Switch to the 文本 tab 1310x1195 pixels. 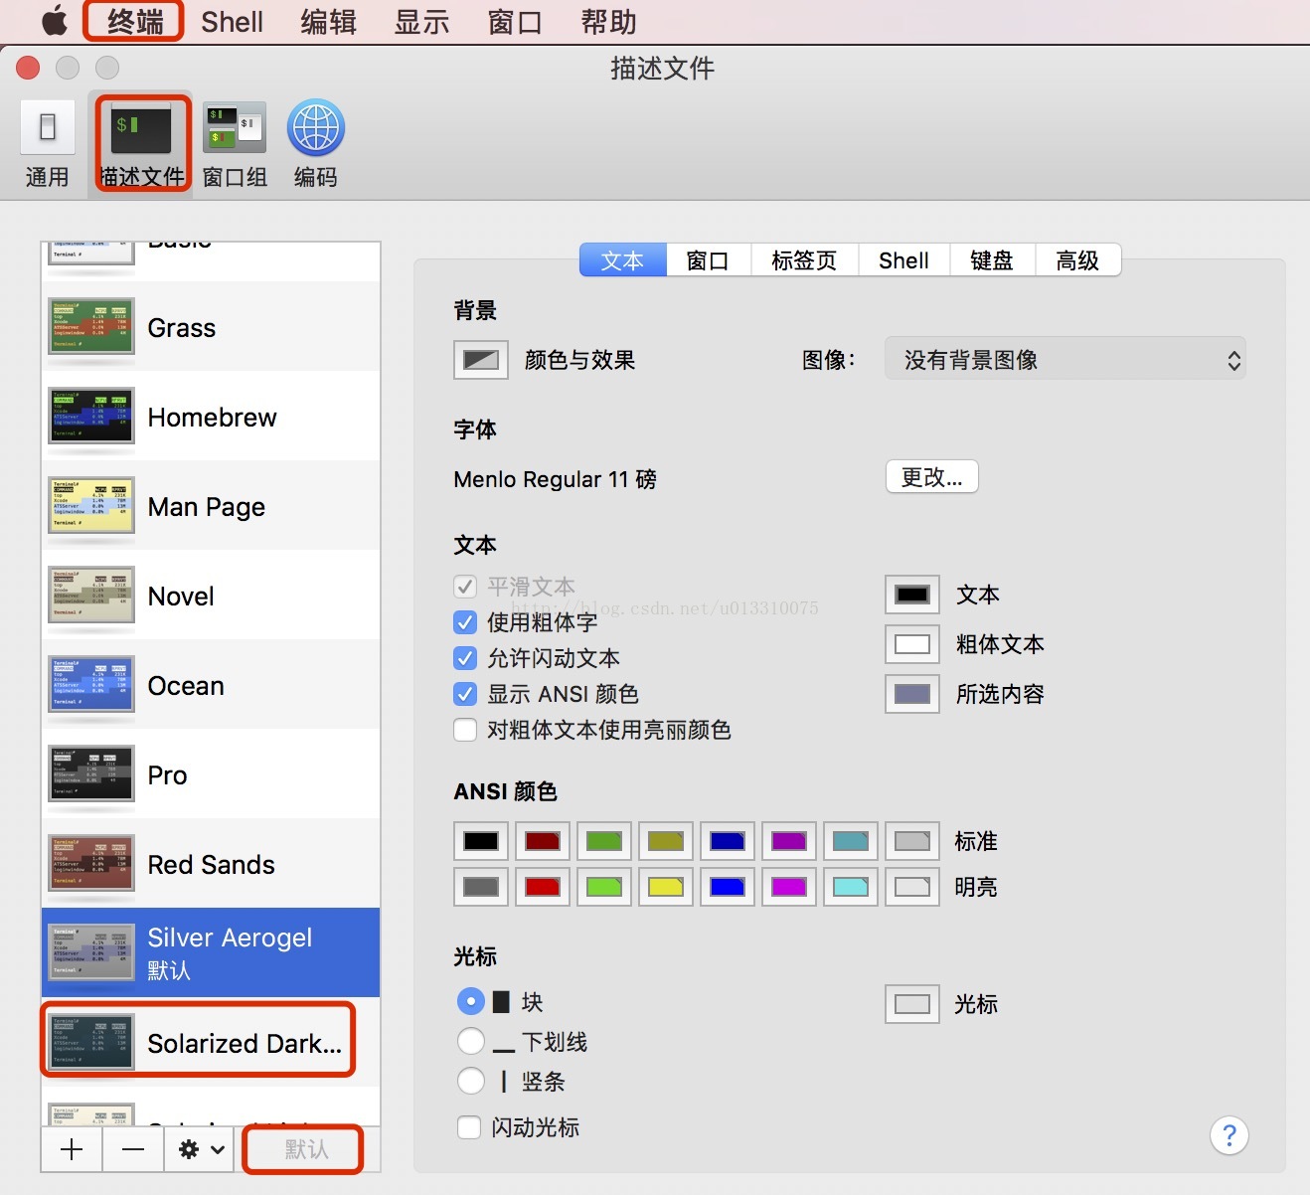tap(623, 260)
